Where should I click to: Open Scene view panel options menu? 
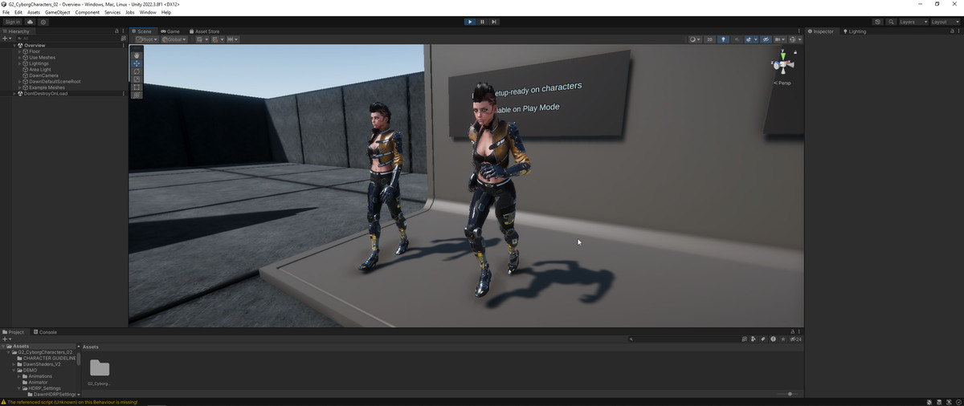799,31
